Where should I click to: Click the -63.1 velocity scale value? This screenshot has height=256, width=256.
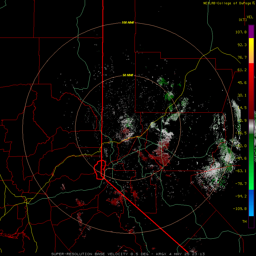pos(241,171)
